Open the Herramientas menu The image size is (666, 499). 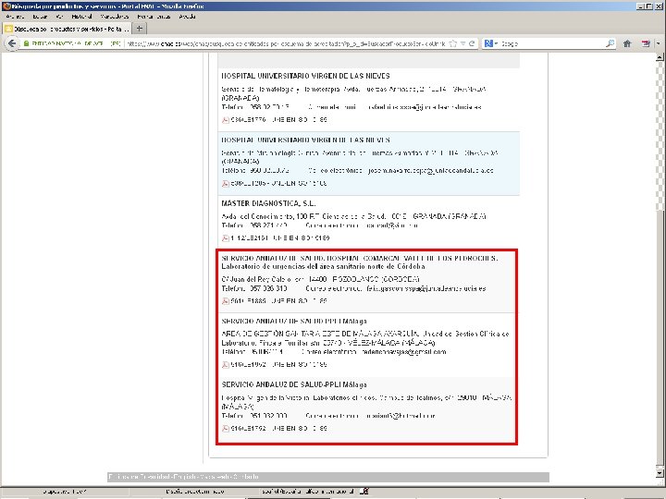coord(154,17)
